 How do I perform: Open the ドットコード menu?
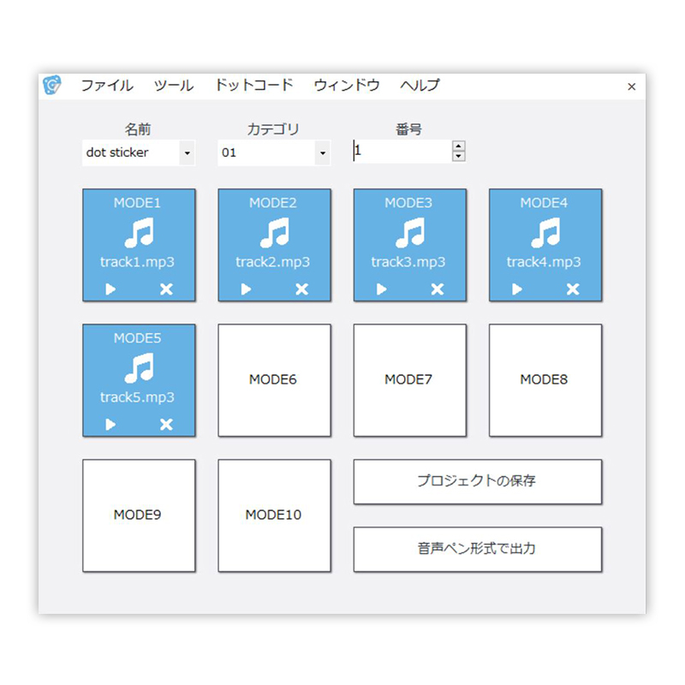pos(253,85)
